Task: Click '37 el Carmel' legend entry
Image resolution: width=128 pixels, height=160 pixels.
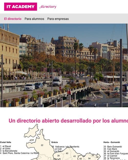Action: coord(110,156)
